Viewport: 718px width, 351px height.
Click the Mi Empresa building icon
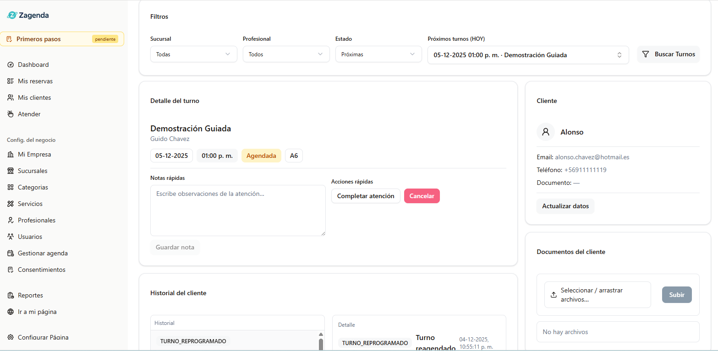pyautogui.click(x=11, y=155)
